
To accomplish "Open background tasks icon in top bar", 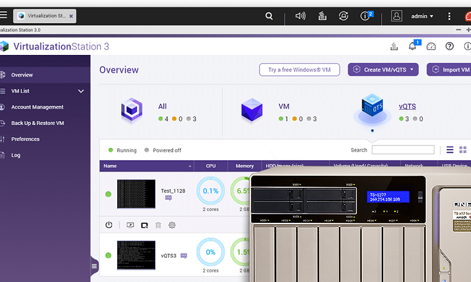I will click(322, 16).
